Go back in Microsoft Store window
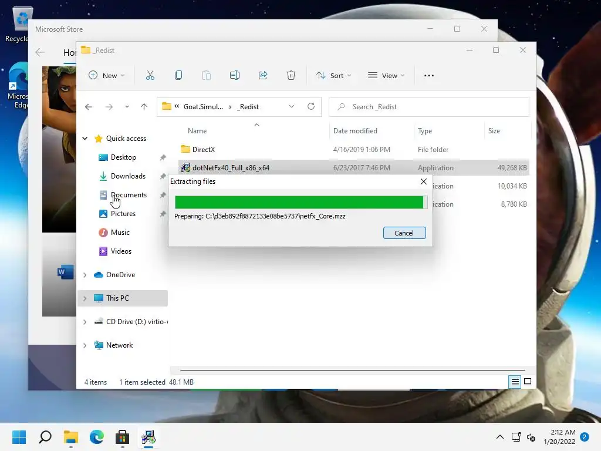The width and height of the screenshot is (601, 451). pyautogui.click(x=40, y=52)
